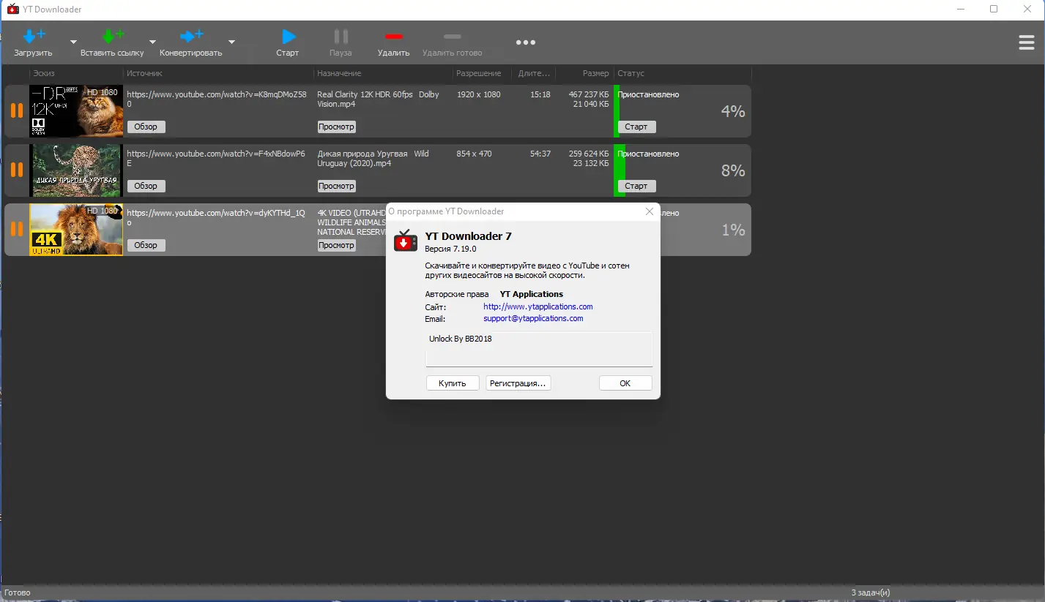Screen dimensions: 1045x602
Task: Click the Конвертировать convert icon
Action: pos(191,34)
